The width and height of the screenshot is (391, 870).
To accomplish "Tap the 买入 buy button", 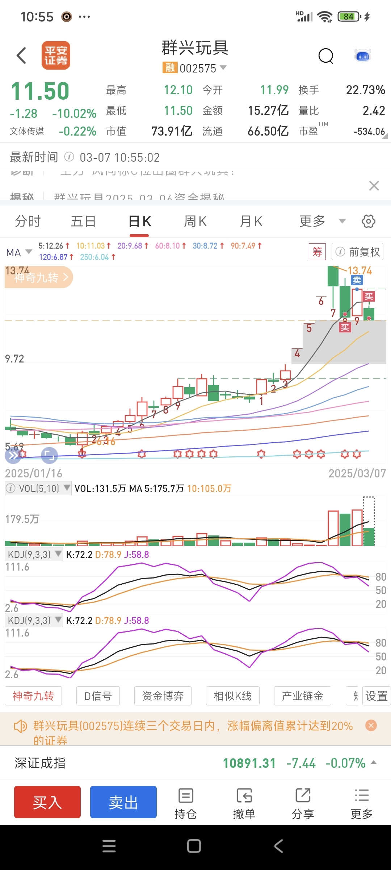I will point(47,802).
